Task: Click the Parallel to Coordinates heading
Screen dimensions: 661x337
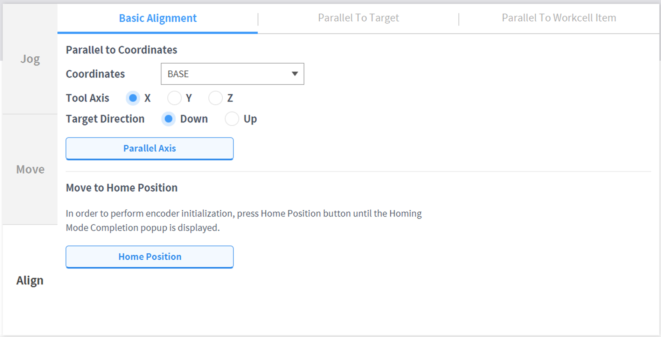Action: [x=121, y=50]
